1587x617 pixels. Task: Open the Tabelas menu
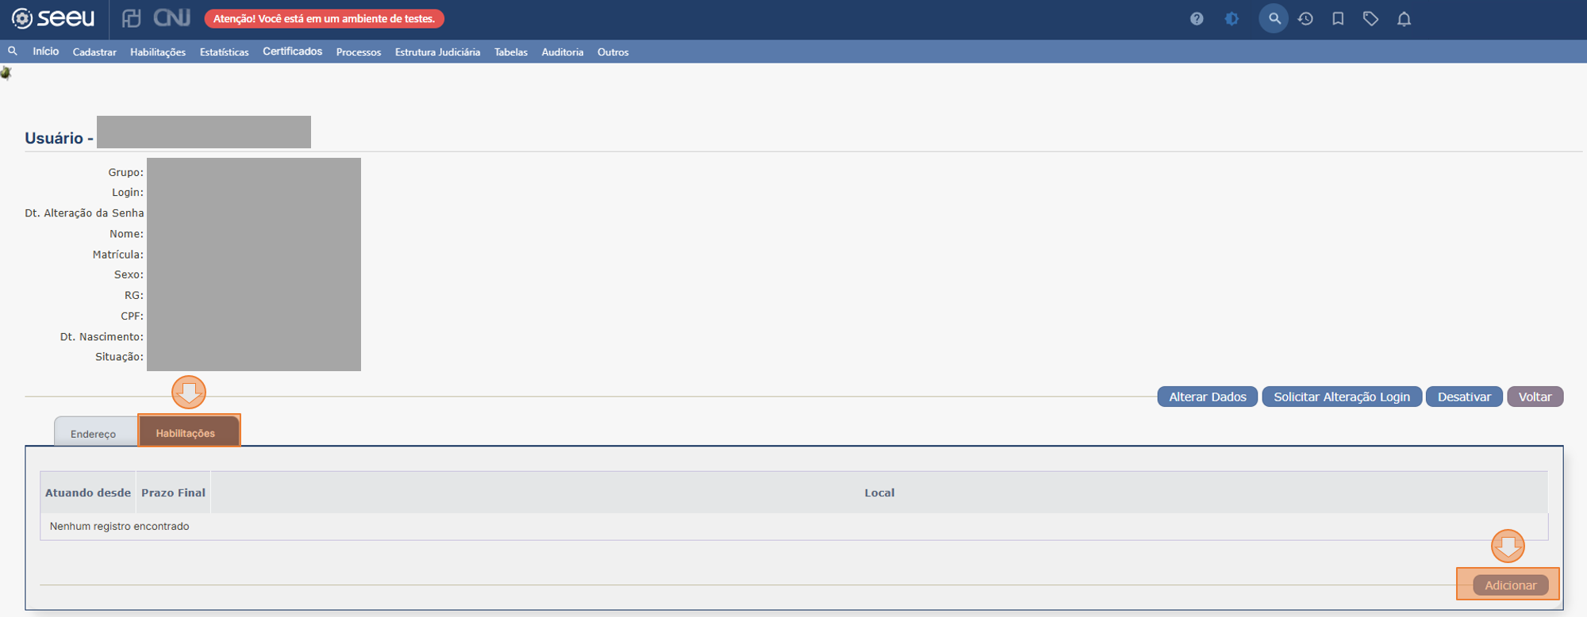tap(511, 52)
